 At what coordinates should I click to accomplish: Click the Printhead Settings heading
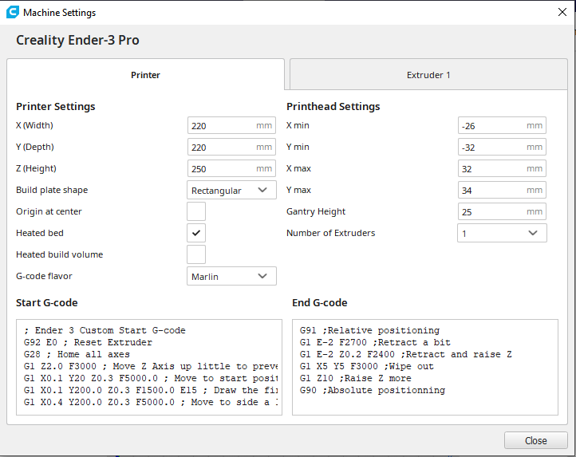[x=333, y=107]
